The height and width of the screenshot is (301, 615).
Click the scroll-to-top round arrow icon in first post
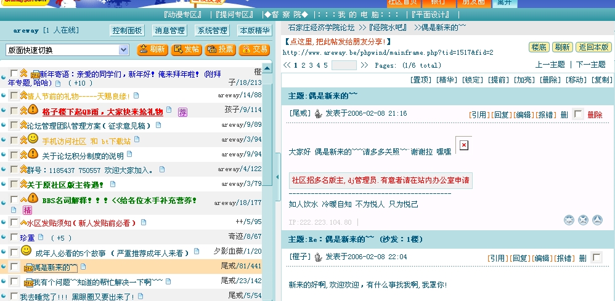597,220
